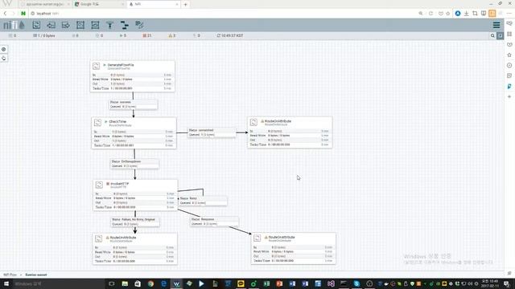Click the unmatched connection label
The height and width of the screenshot is (289, 515).
(x=212, y=132)
